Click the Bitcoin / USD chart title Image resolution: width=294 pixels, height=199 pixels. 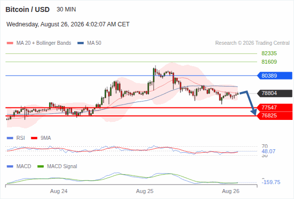(x=27, y=9)
